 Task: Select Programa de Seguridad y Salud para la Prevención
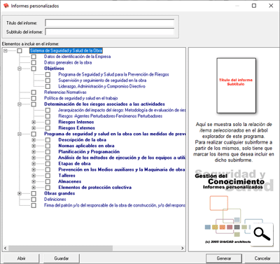click(x=113, y=74)
